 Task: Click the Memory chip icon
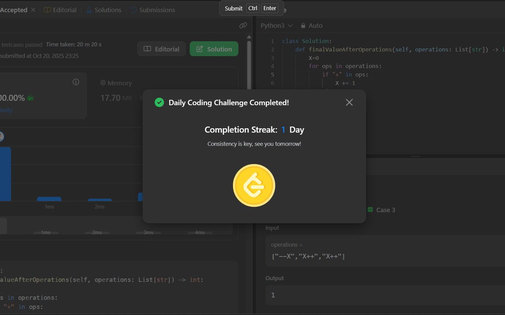(x=103, y=83)
